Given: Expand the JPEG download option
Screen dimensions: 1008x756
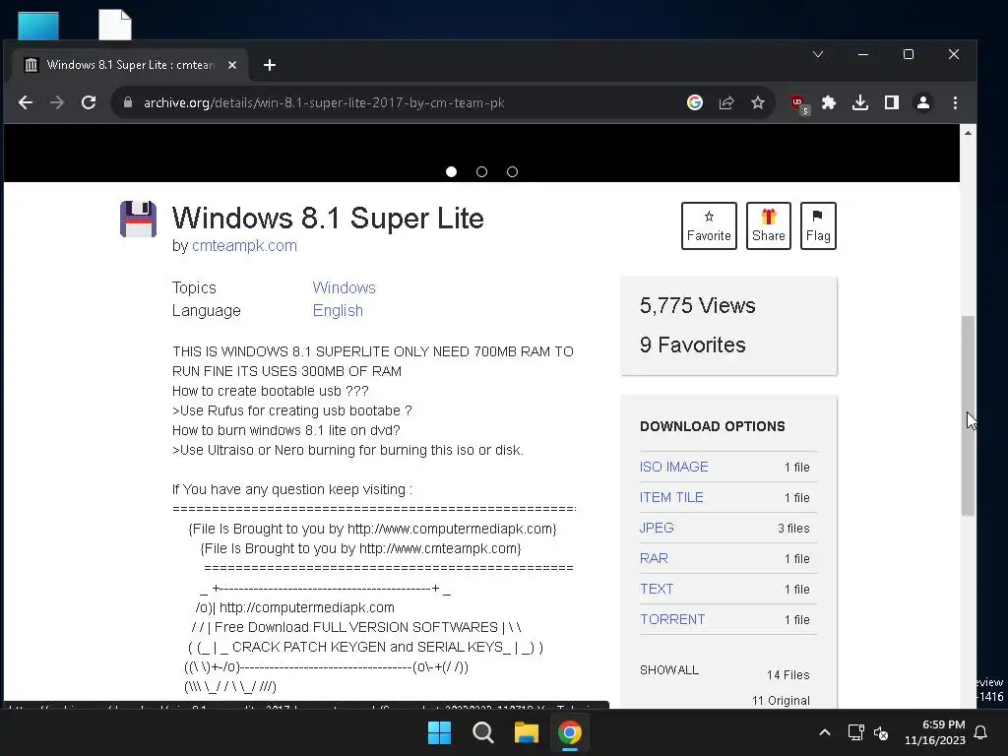Looking at the screenshot, I should point(657,528).
